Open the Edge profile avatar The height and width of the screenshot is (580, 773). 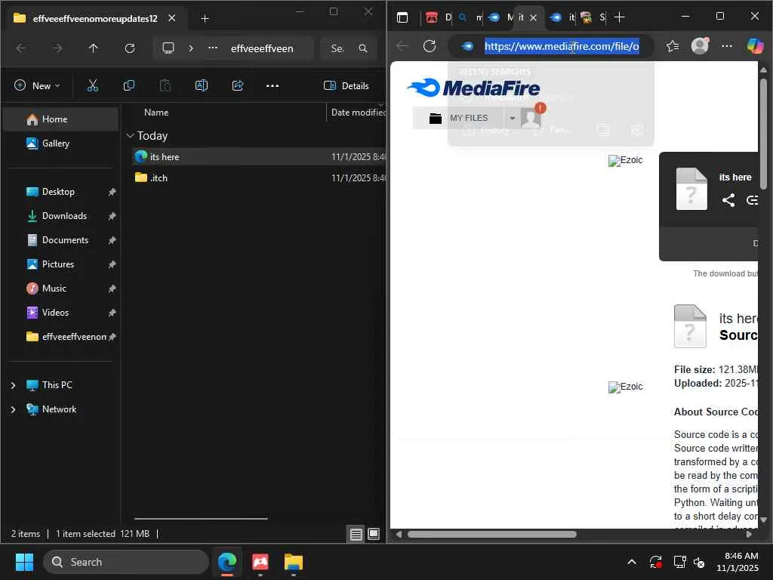point(700,46)
